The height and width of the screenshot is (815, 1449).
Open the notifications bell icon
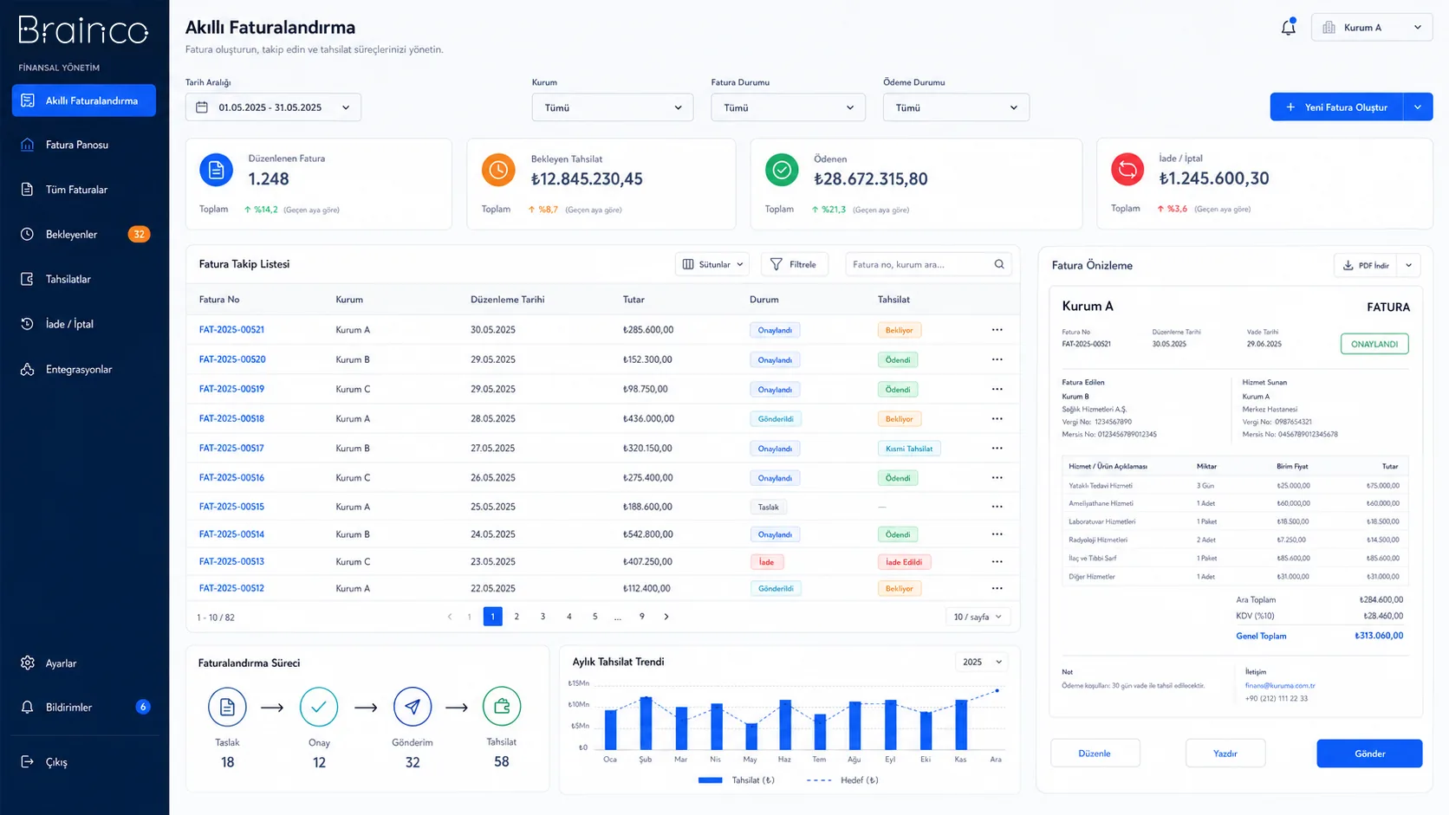tap(1289, 28)
